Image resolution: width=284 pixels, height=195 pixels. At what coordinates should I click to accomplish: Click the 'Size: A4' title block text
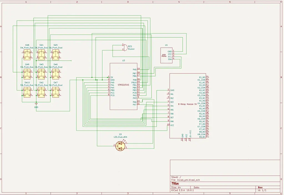tap(176, 188)
